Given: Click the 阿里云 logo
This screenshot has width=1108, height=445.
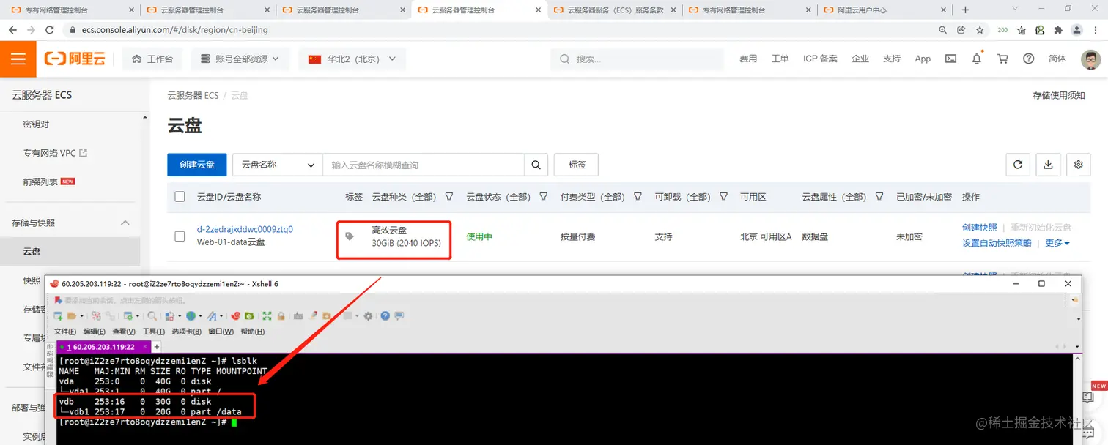Looking at the screenshot, I should pyautogui.click(x=75, y=59).
